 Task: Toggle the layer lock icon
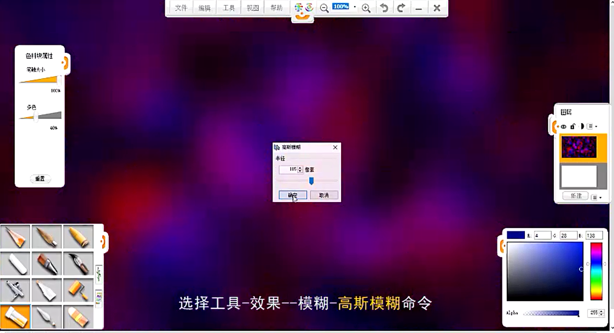pyautogui.click(x=573, y=127)
